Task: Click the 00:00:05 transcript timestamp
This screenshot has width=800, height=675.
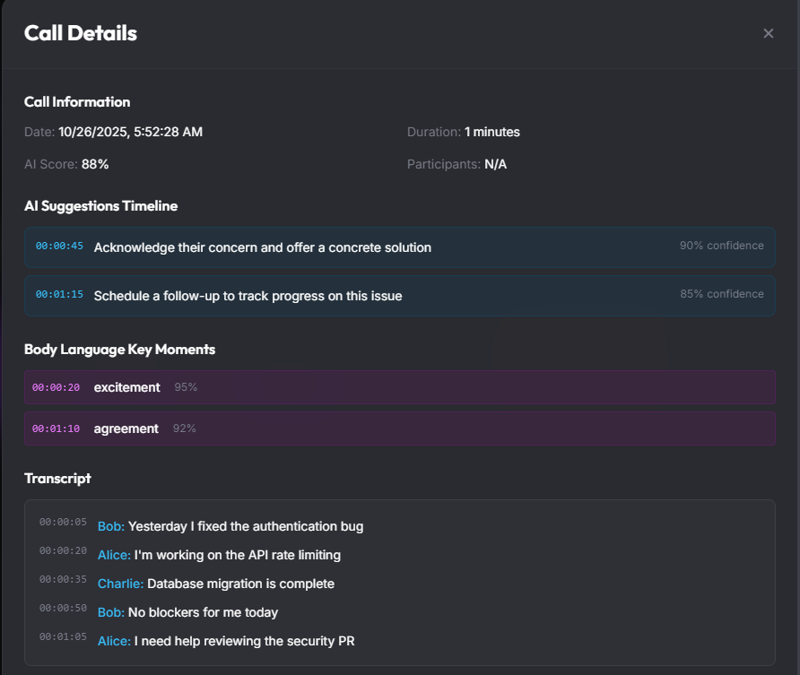Action: coord(63,522)
